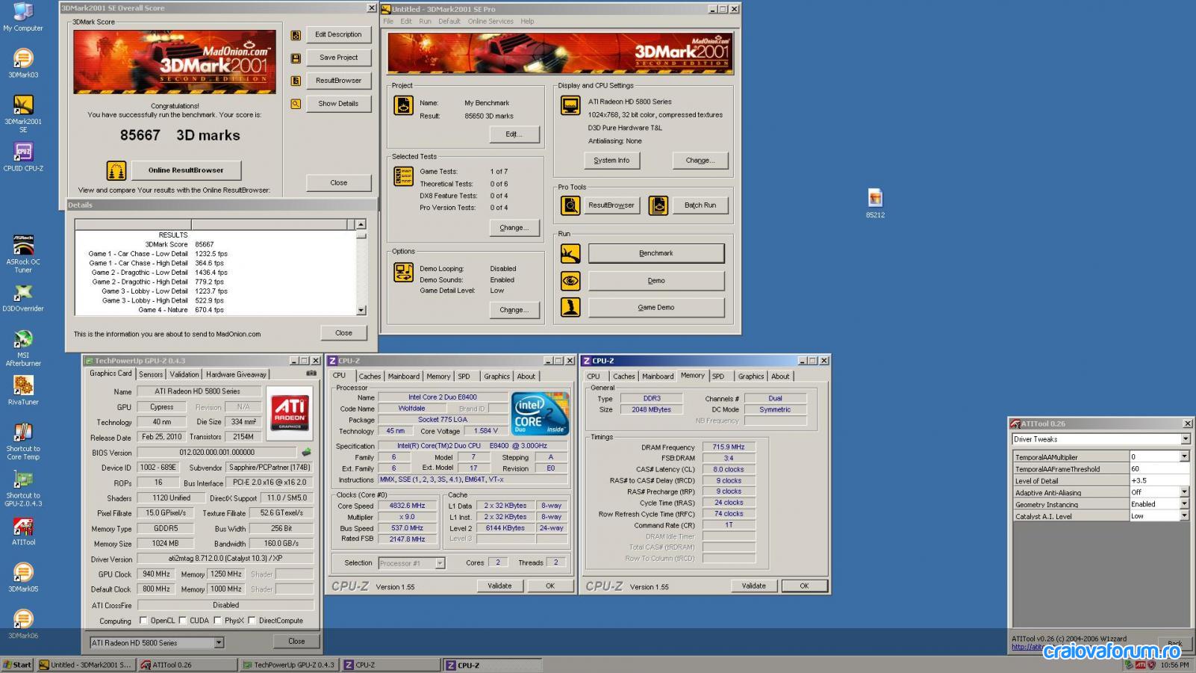Click the GPU-Z screenshot camera icon
Image resolution: width=1196 pixels, height=673 pixels.
coord(311,373)
